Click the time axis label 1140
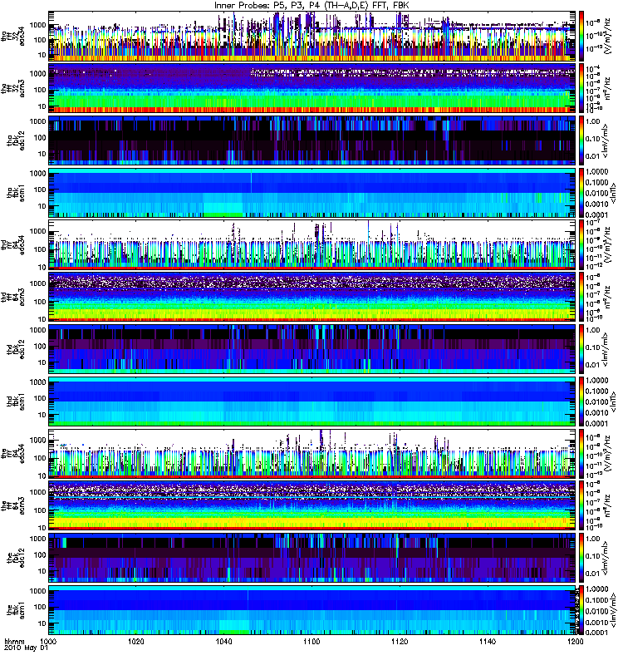This screenshot has height=665, width=623. click(487, 641)
